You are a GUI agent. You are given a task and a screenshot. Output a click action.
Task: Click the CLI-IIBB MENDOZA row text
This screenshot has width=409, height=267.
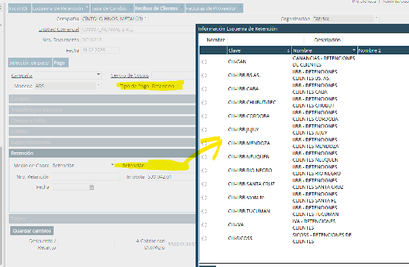(249, 143)
